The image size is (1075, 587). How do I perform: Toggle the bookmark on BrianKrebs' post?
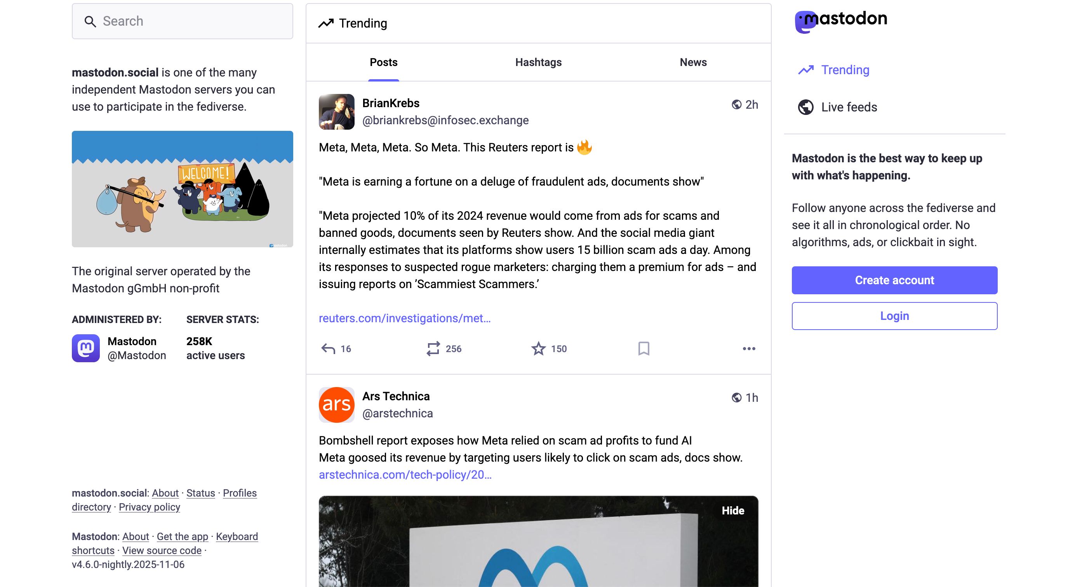point(643,349)
